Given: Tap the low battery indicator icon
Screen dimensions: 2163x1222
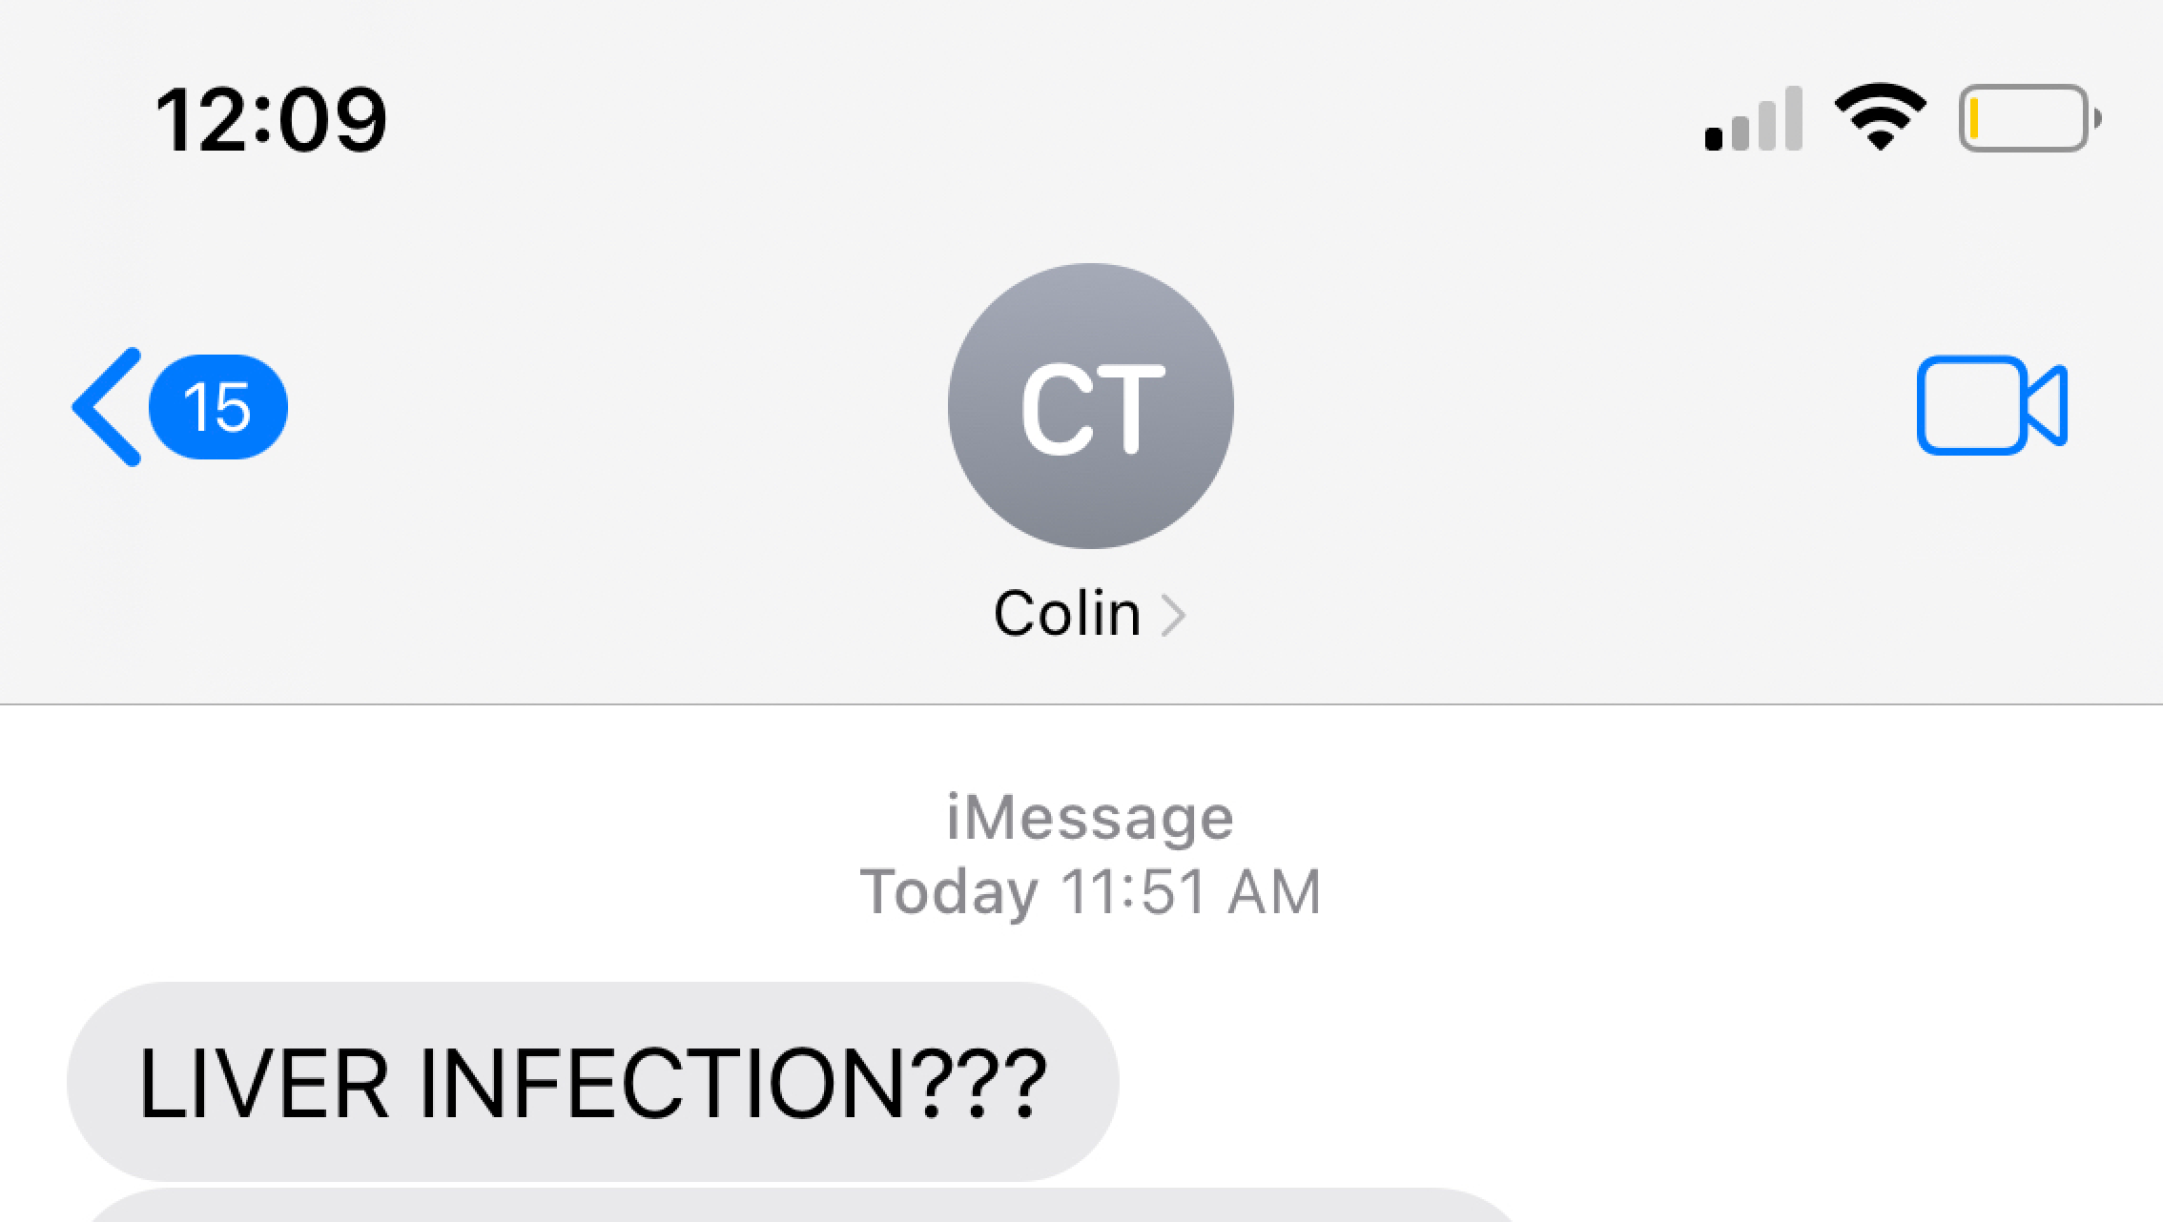Looking at the screenshot, I should [2029, 118].
